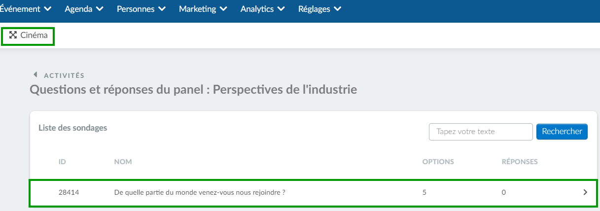The height and width of the screenshot is (211, 600).
Task: Open the Agenda menu
Action: tap(84, 9)
